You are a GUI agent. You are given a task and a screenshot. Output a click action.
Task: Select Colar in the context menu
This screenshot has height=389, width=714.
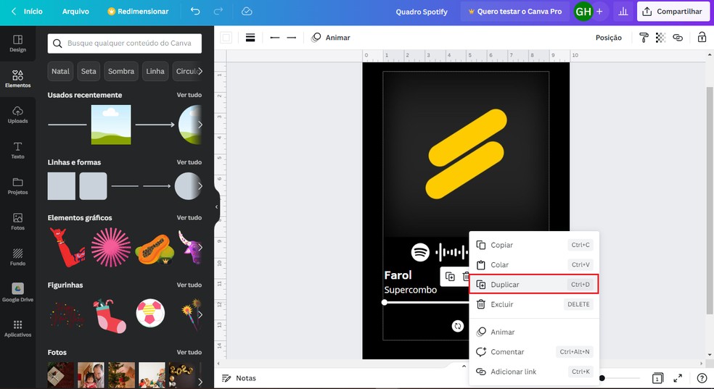[534, 264]
